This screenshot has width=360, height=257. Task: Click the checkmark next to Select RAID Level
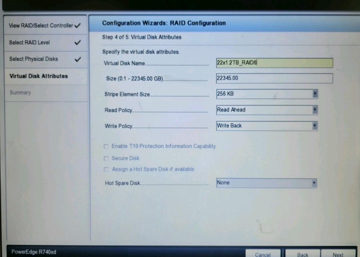click(77, 42)
